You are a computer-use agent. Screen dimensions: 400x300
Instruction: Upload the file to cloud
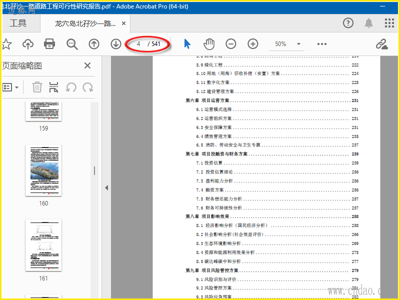click(x=28, y=44)
